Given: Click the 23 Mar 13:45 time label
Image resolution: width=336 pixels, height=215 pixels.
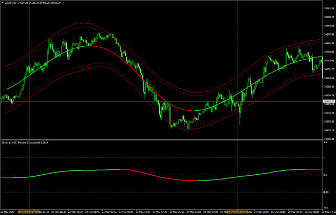Looking at the screenshot, I should click(x=144, y=212).
